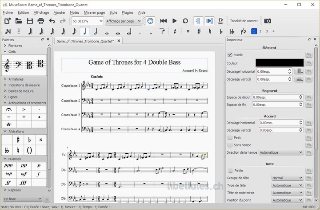Apply double flat from toolbar
320x210 pixels.
(x=232, y=31)
